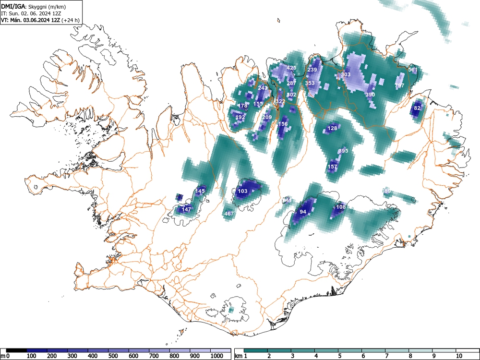Select the 'm 0' label at the legend start
The width and height of the screenshot is (480, 360).
(5, 356)
